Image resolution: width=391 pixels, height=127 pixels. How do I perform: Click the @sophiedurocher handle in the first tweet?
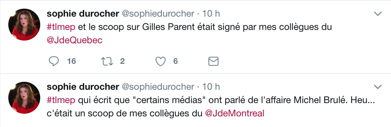[x=158, y=14]
